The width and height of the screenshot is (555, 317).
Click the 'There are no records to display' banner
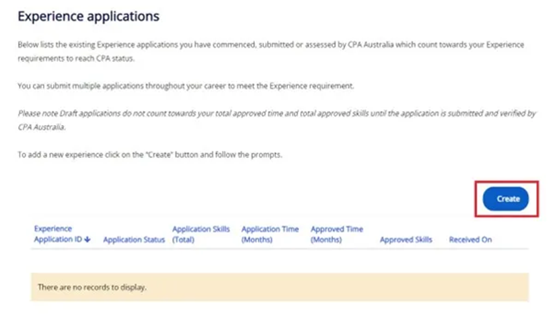coord(279,287)
